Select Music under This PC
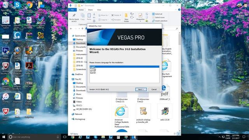Viewport: 249px width, 140px height. pos(77,94)
